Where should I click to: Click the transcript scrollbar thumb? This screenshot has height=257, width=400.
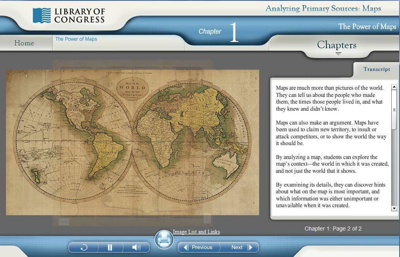394,110
